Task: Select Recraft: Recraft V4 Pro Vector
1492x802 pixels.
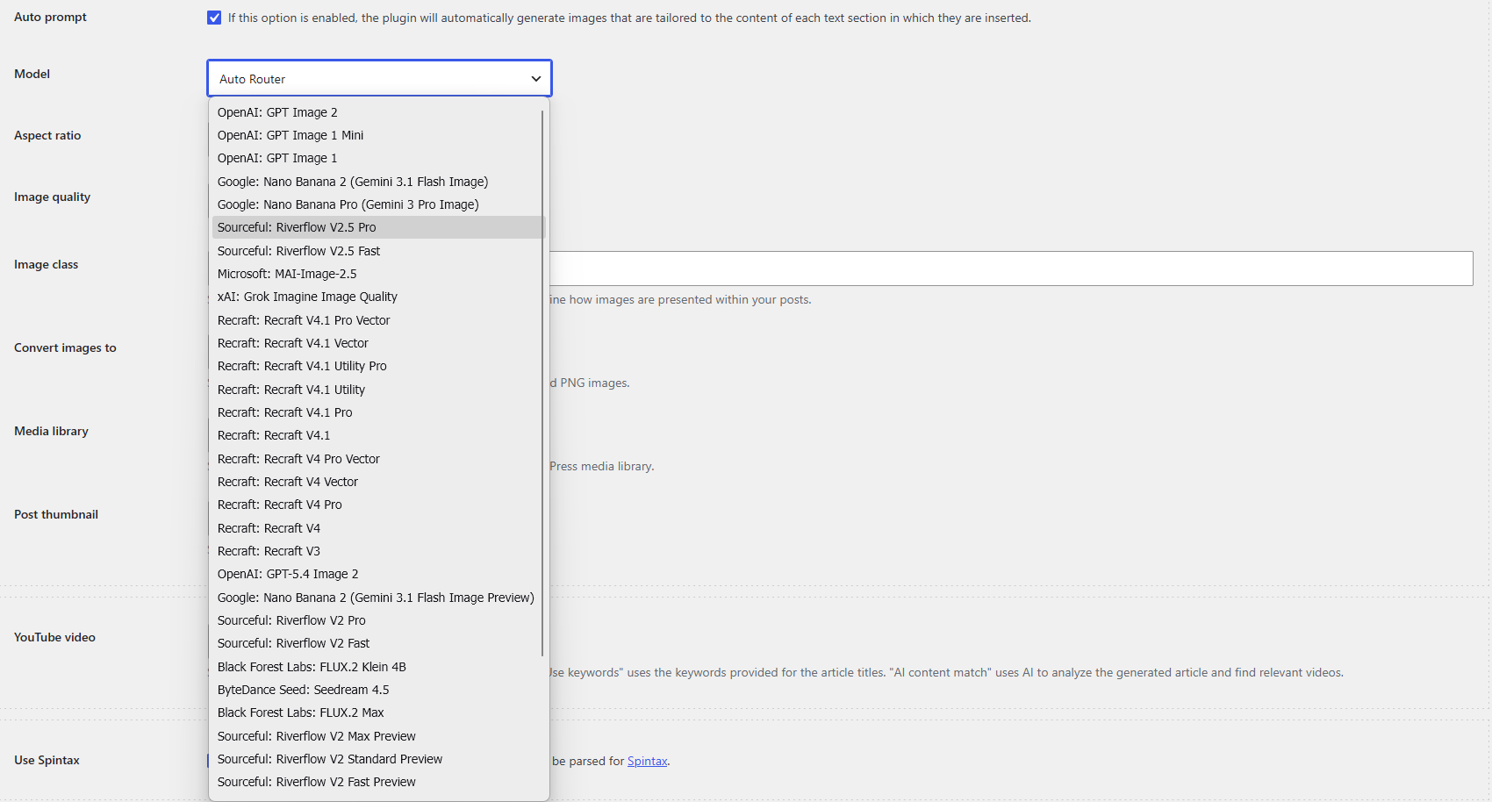Action: click(377, 459)
